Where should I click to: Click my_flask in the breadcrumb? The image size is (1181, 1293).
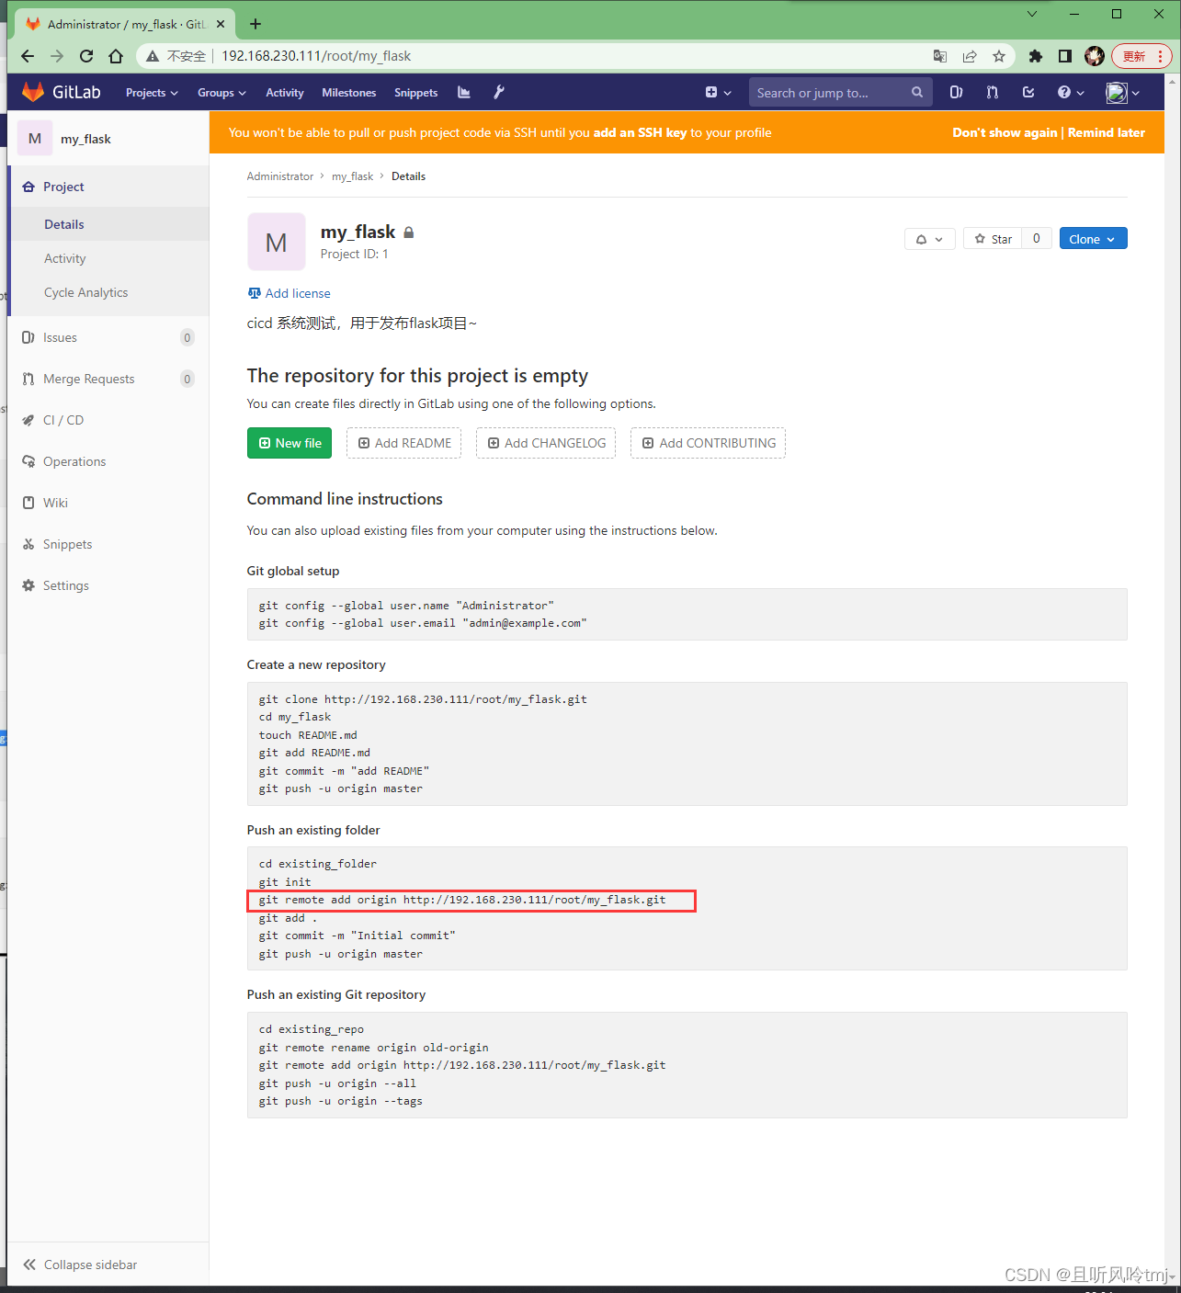353,176
